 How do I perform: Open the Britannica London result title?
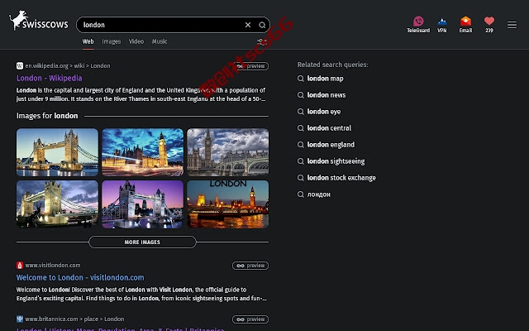tap(121, 329)
